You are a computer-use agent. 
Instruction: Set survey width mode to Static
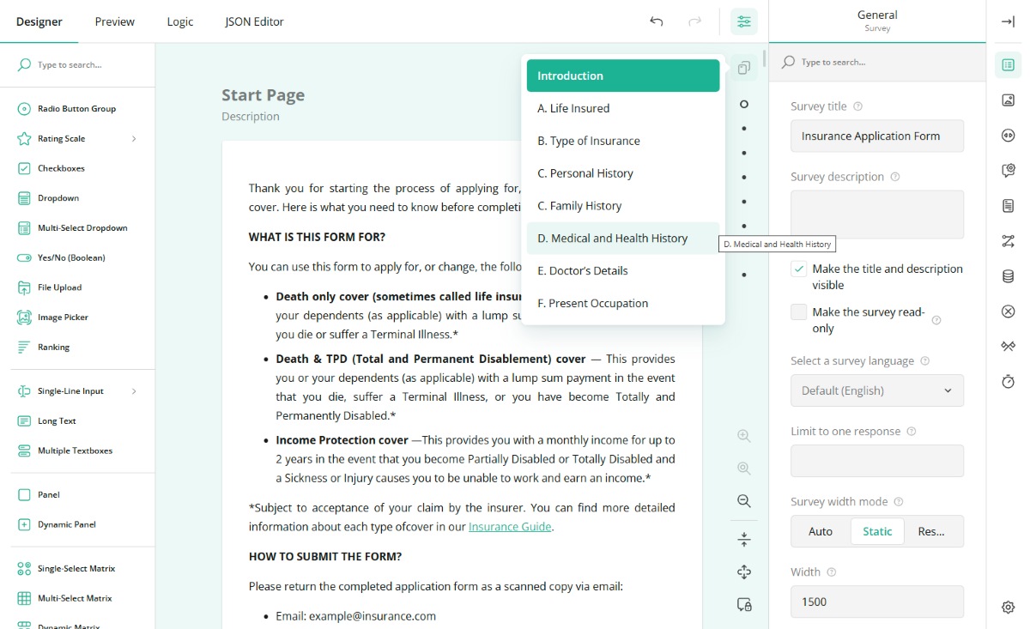pyautogui.click(x=877, y=531)
